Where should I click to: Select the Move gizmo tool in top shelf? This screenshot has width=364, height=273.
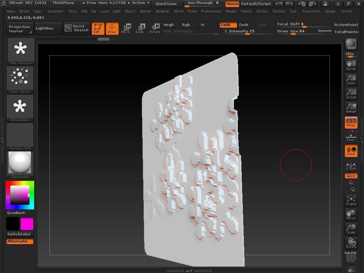click(126, 28)
